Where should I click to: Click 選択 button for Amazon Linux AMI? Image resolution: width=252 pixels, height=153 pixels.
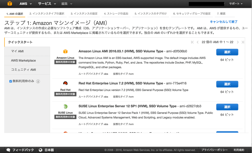[227, 52]
